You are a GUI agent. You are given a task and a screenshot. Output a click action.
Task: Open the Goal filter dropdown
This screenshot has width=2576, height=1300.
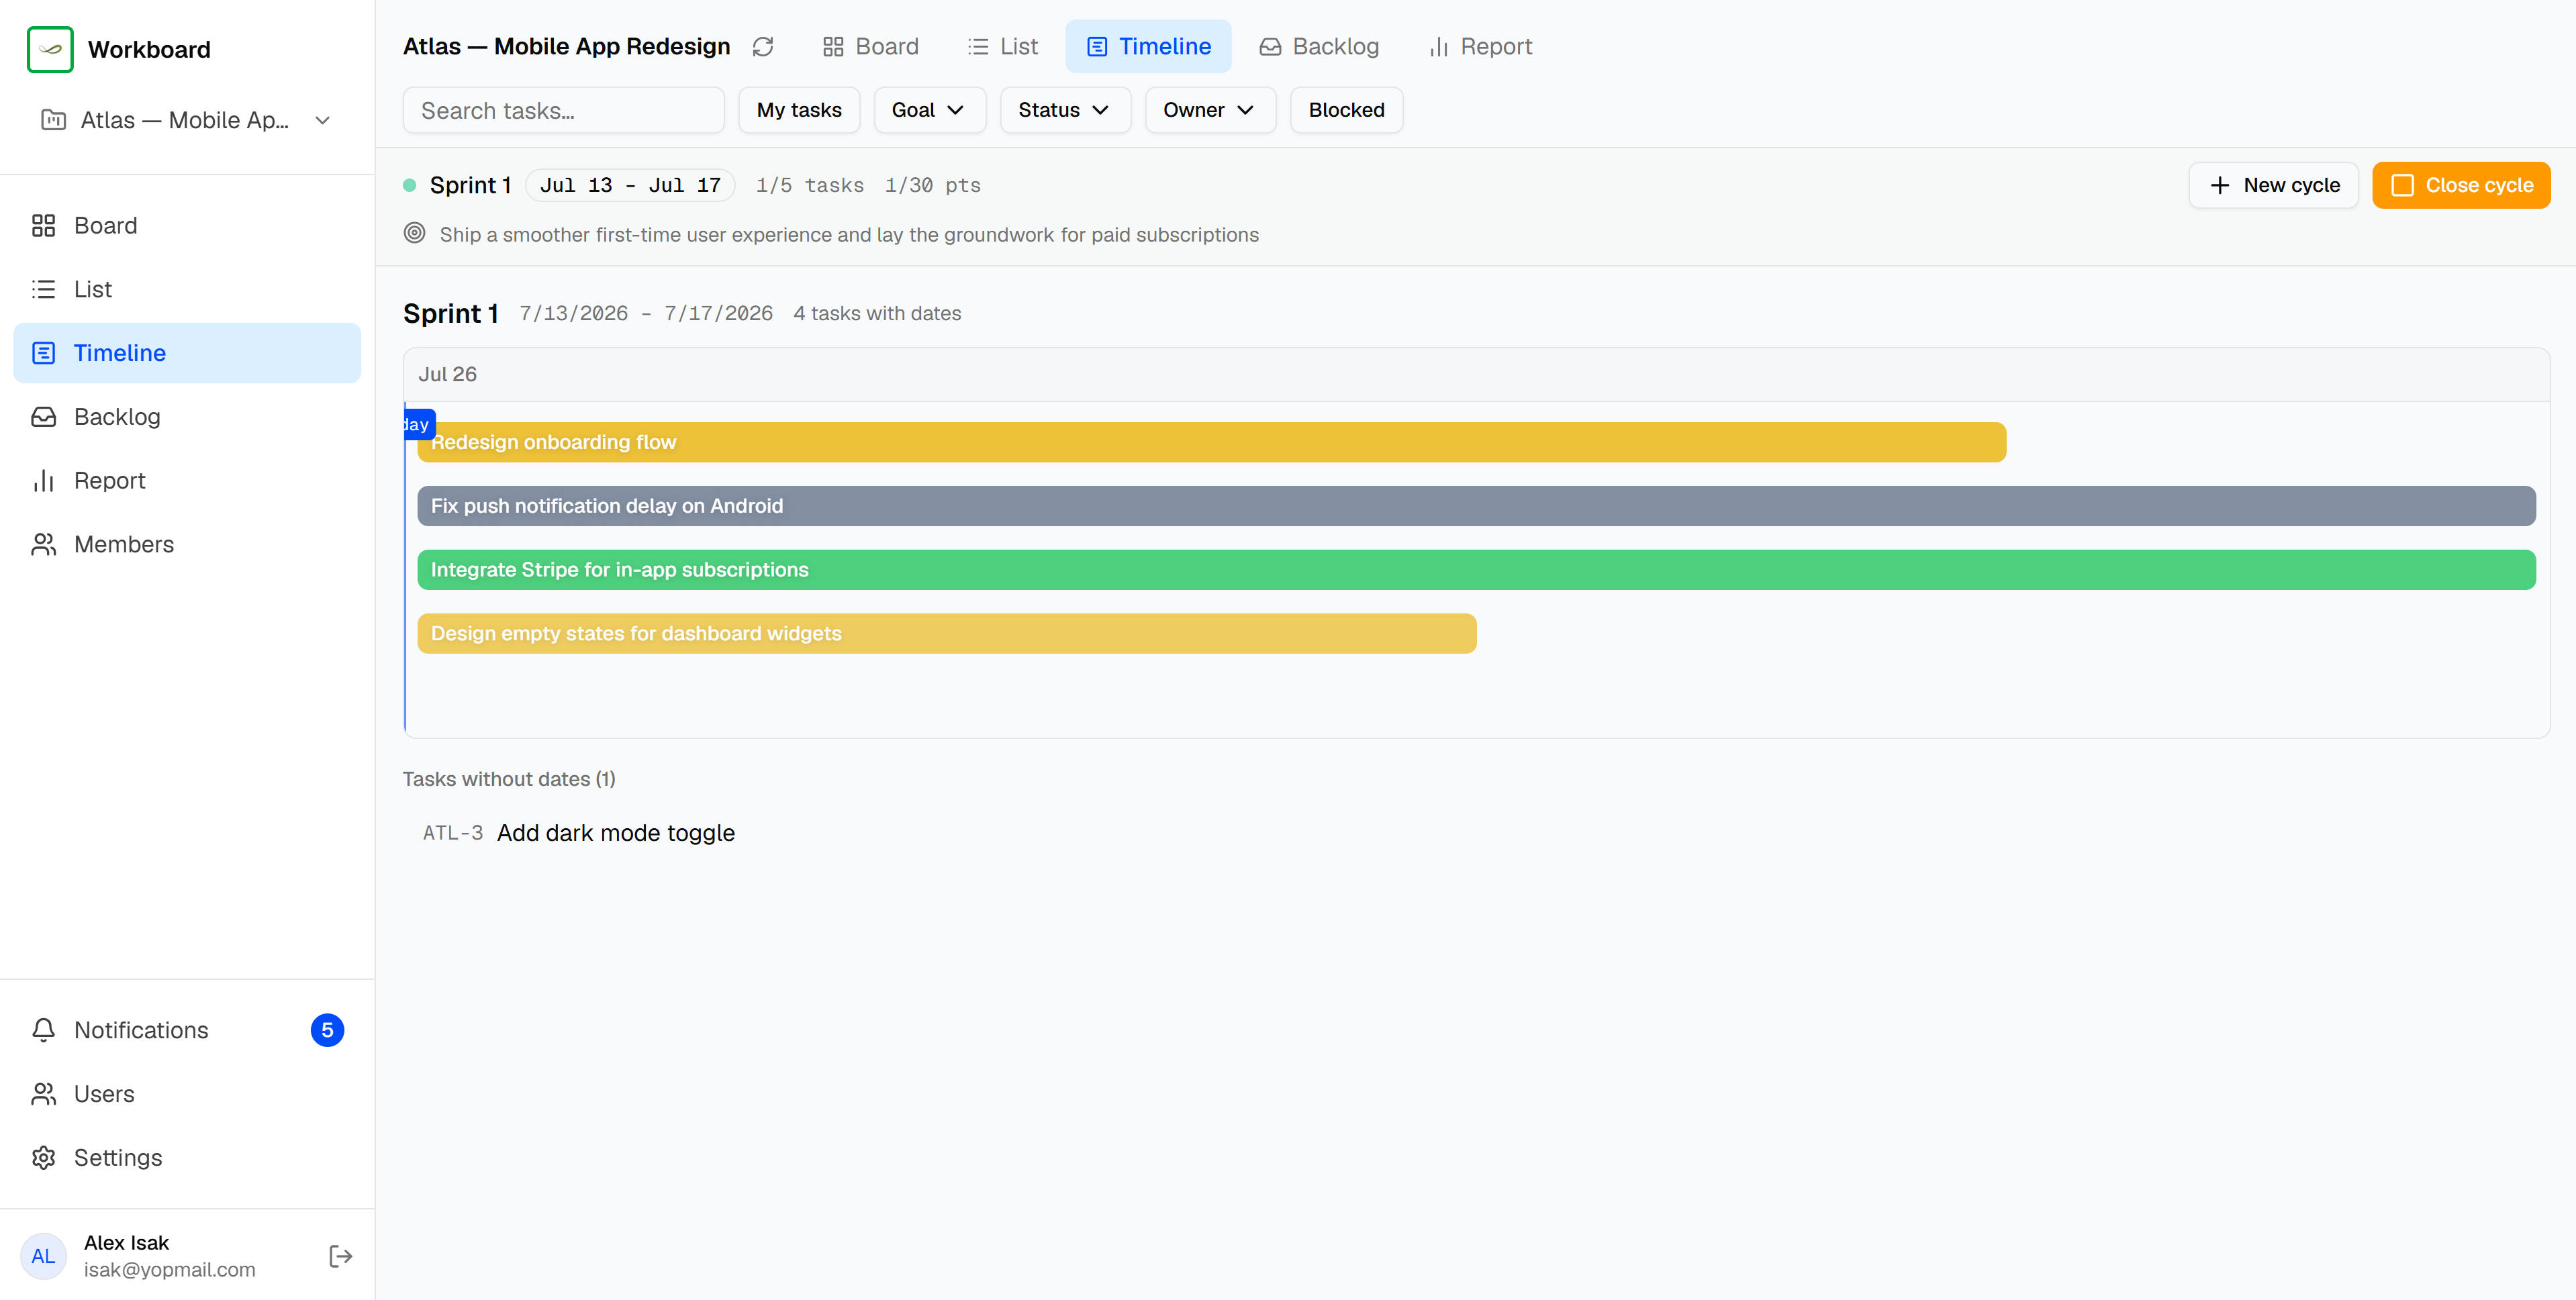pyautogui.click(x=929, y=110)
